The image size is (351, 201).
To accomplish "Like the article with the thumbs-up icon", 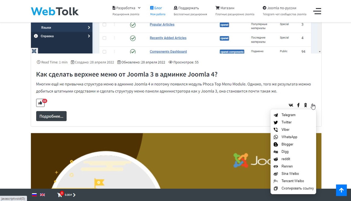I will [x=40, y=103].
